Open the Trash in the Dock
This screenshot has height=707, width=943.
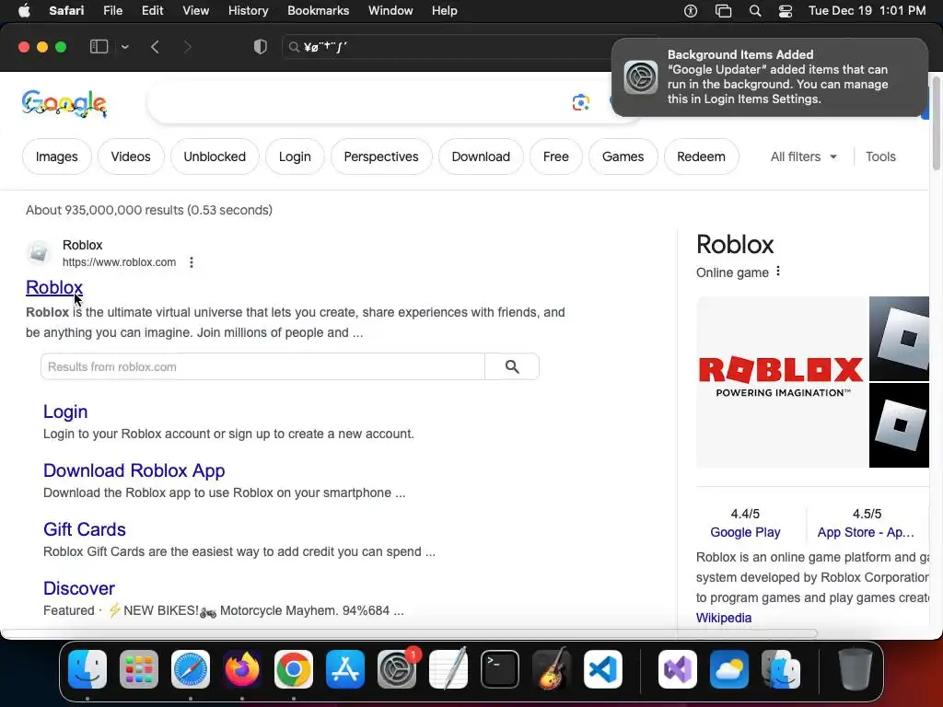coord(855,669)
